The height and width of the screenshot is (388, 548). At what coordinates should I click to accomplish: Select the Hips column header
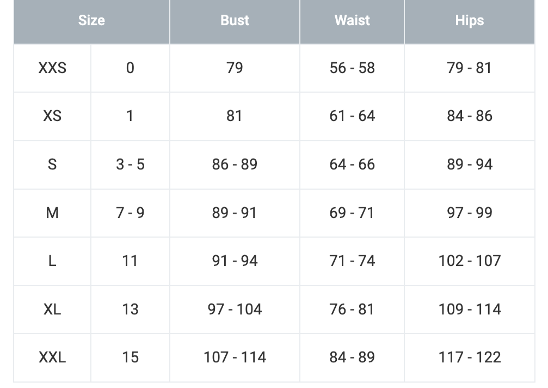469,21
